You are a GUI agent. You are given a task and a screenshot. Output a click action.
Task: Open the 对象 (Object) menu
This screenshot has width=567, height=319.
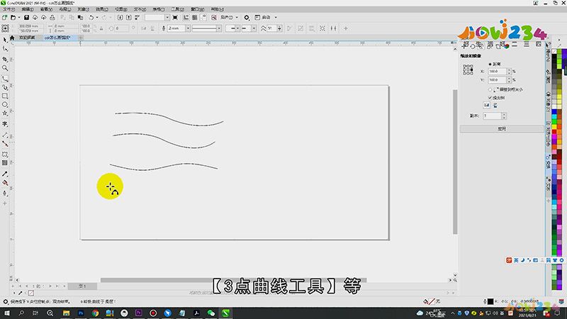[x=83, y=9]
